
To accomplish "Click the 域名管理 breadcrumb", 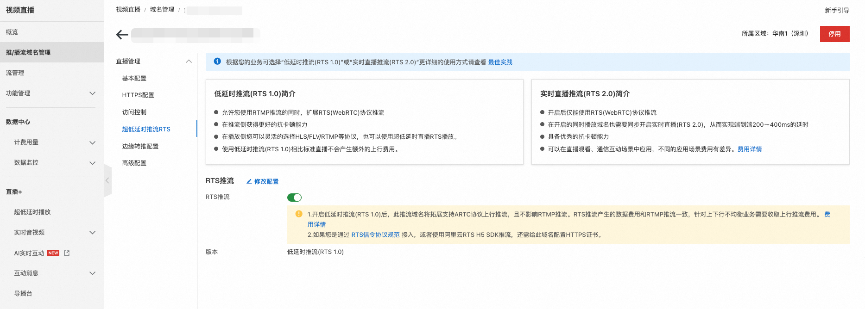I will coord(162,9).
